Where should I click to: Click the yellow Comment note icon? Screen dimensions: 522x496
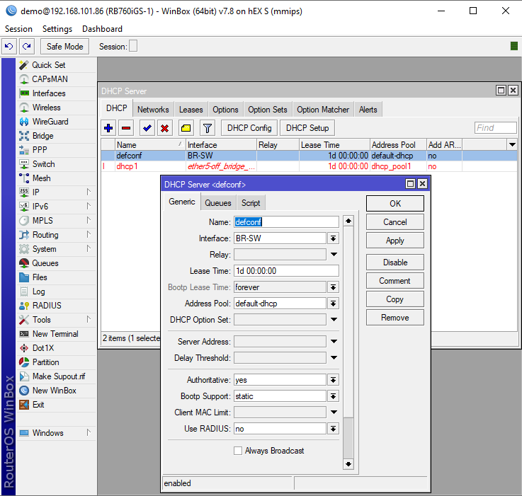[x=186, y=128]
